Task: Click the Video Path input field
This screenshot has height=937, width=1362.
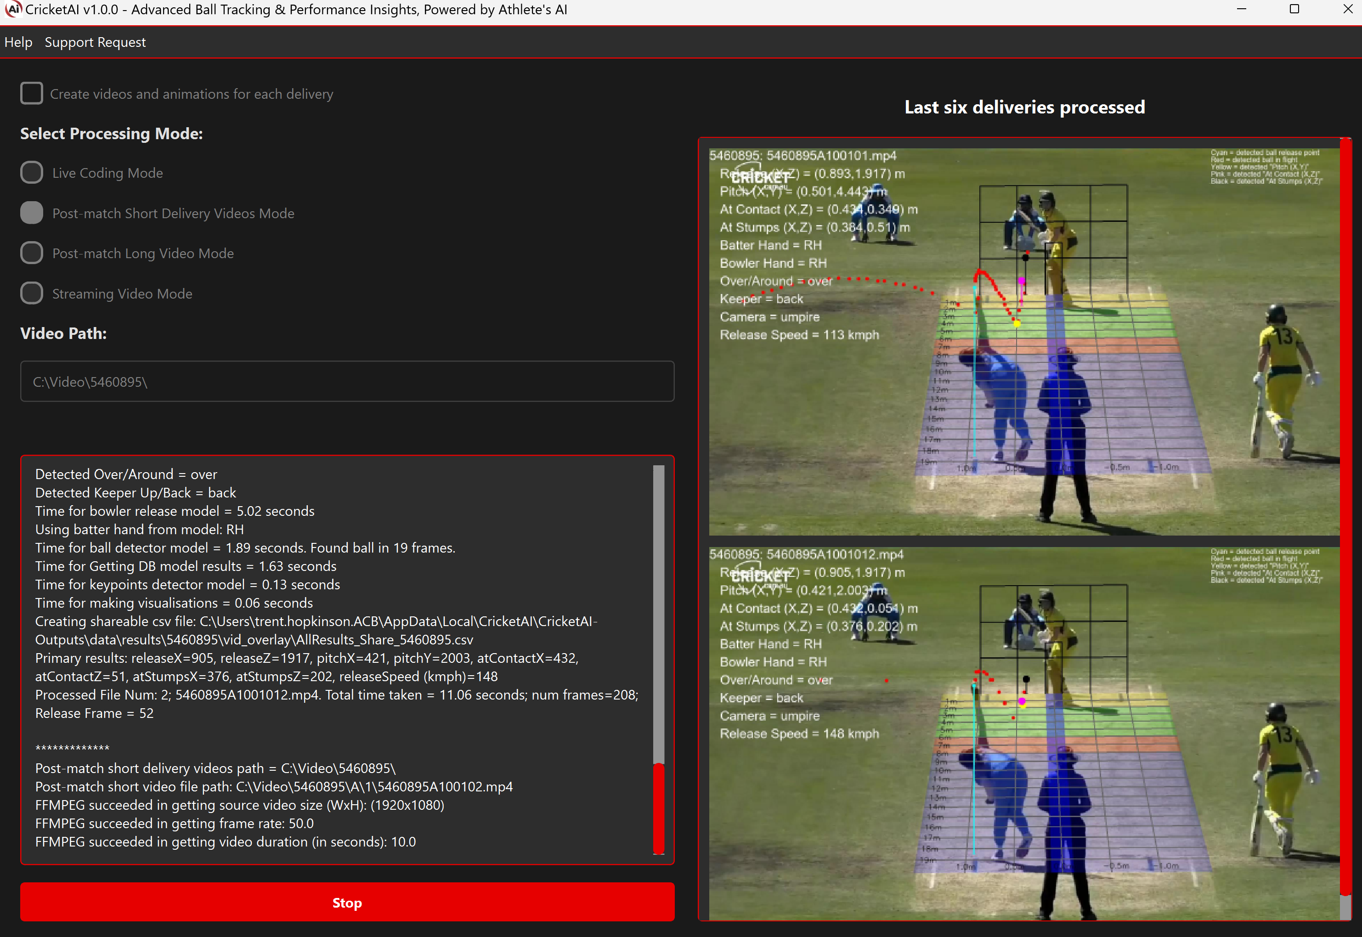Action: pos(347,382)
